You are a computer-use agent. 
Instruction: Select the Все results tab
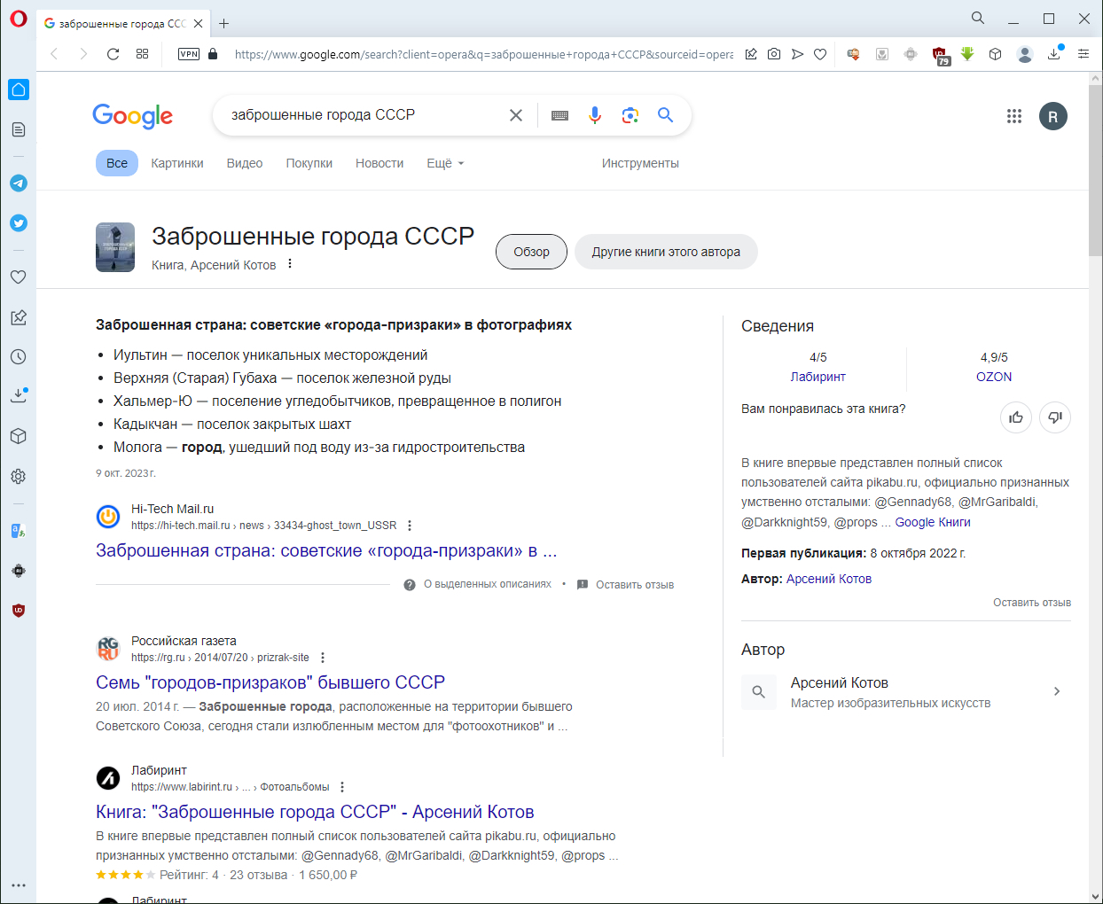click(117, 163)
